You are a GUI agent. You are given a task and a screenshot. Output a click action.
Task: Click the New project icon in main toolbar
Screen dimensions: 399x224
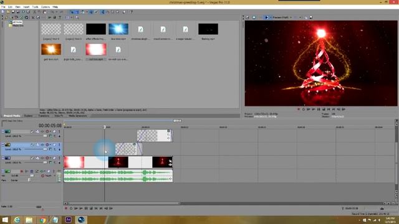[x=2, y=12]
